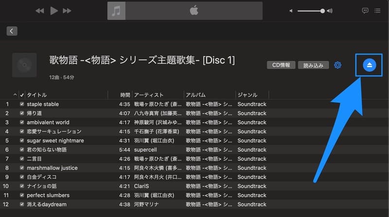Skip back with the previous track button

[40, 11]
